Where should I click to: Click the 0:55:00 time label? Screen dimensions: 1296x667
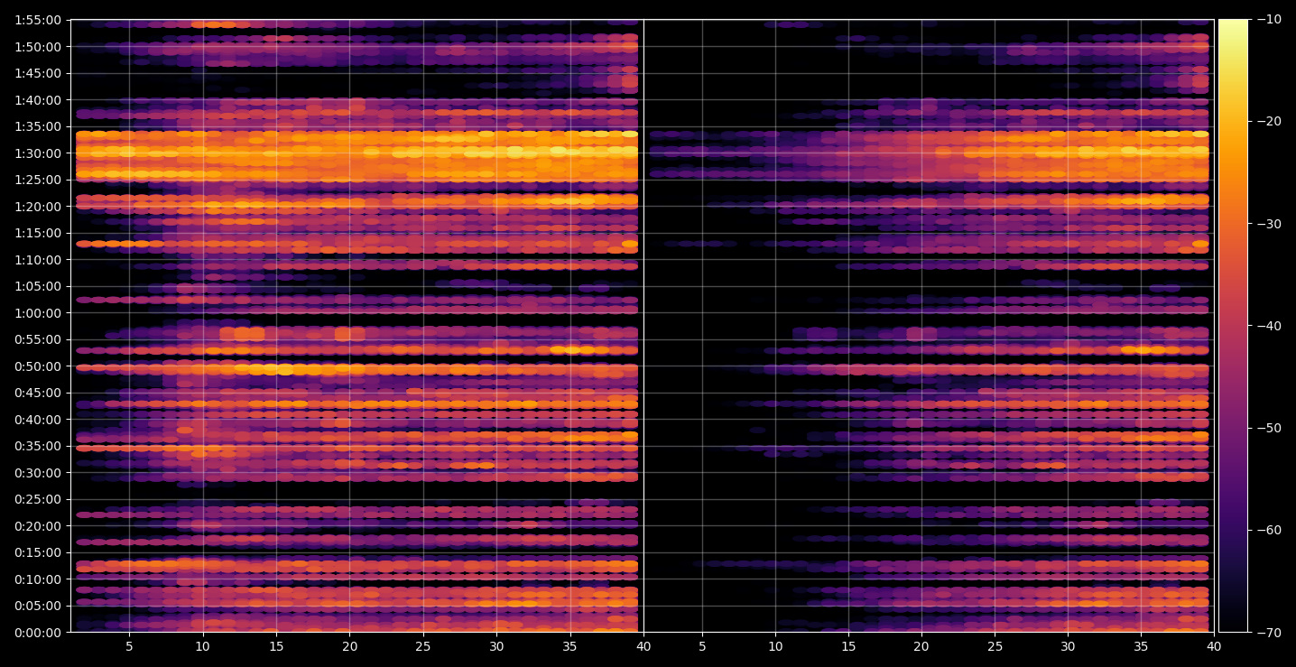tap(38, 339)
